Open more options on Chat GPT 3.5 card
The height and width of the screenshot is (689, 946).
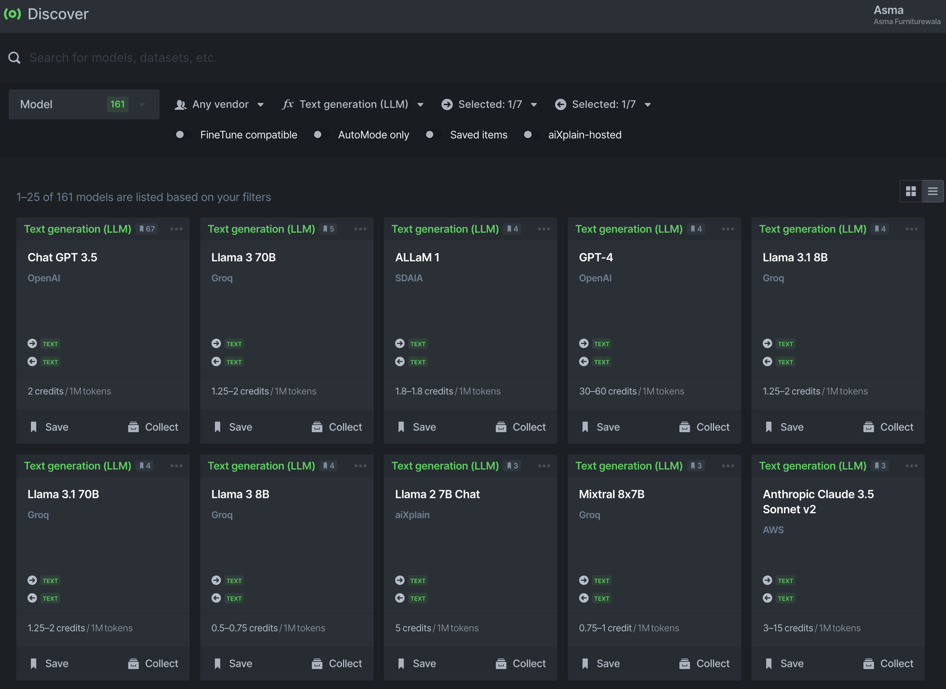pyautogui.click(x=176, y=229)
